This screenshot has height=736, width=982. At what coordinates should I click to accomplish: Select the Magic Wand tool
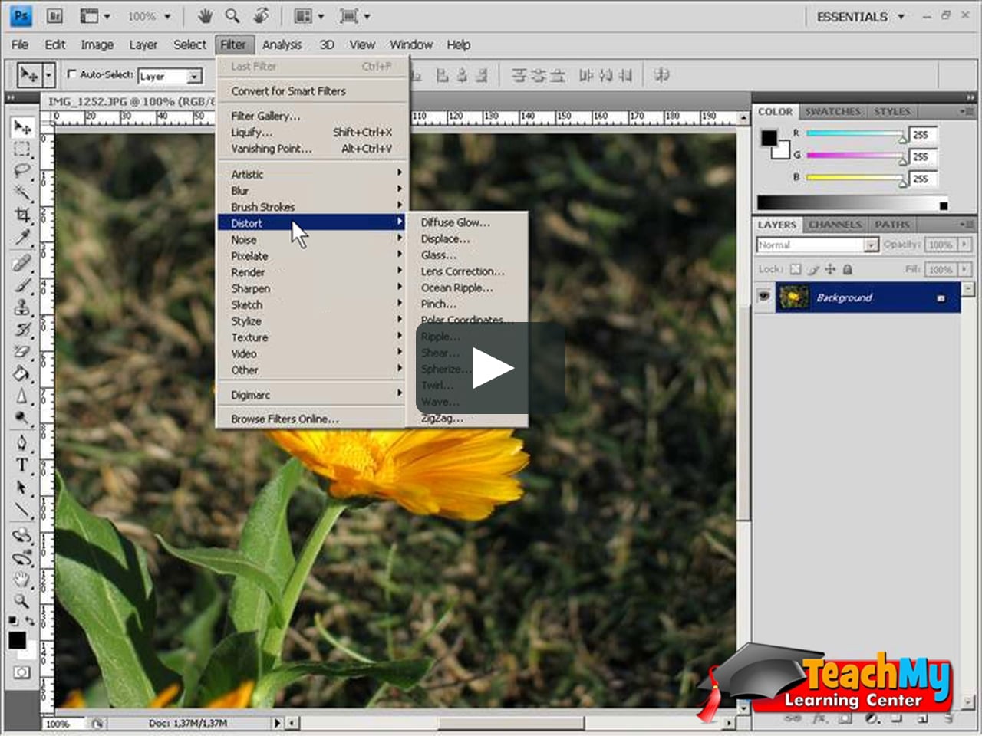[21, 192]
